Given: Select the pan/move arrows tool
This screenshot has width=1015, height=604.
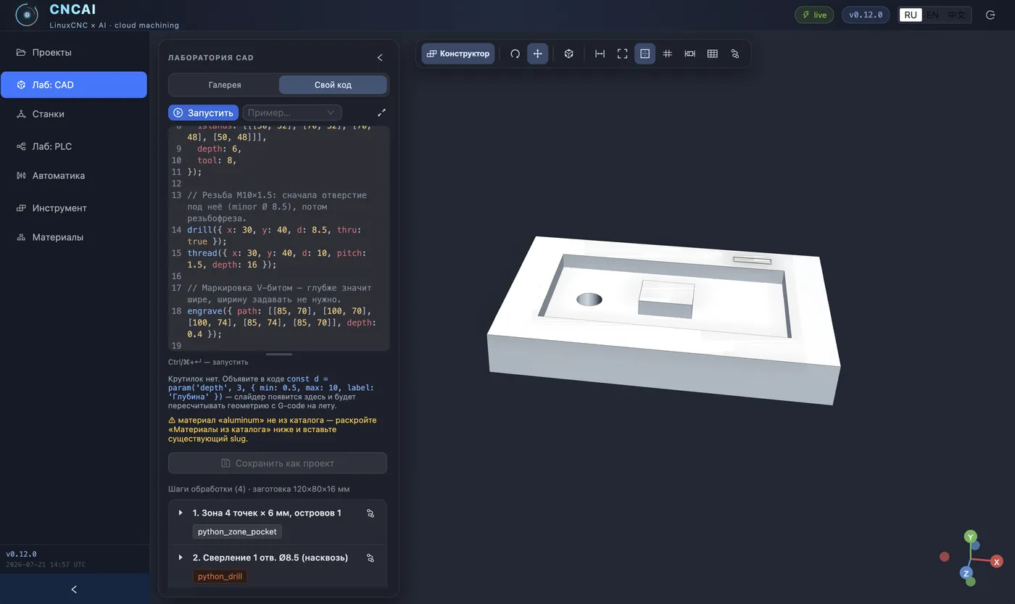Looking at the screenshot, I should click(x=537, y=54).
